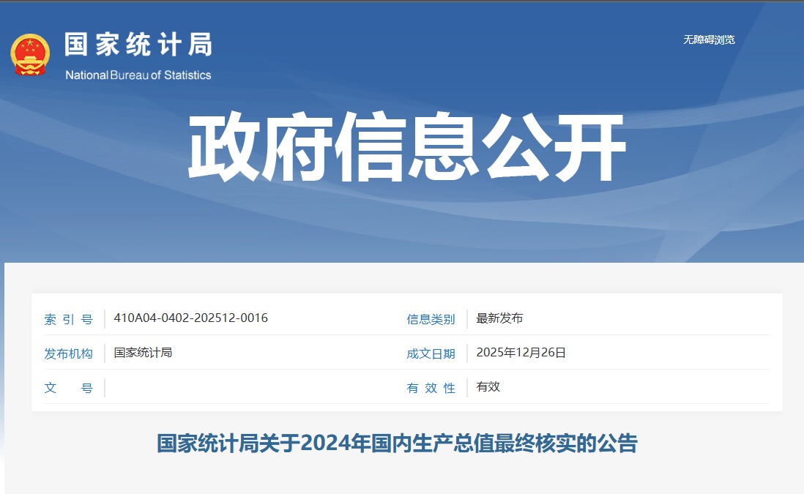Click the national emblem logo
Screen dimensions: 804x494
point(30,55)
